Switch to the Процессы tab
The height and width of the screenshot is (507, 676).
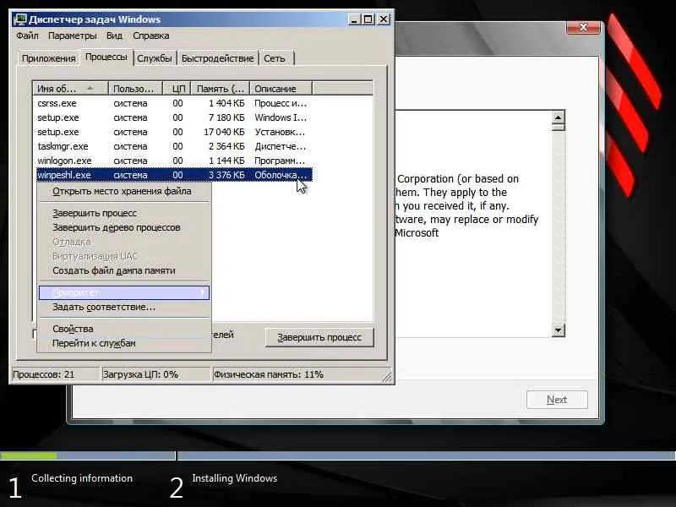106,57
